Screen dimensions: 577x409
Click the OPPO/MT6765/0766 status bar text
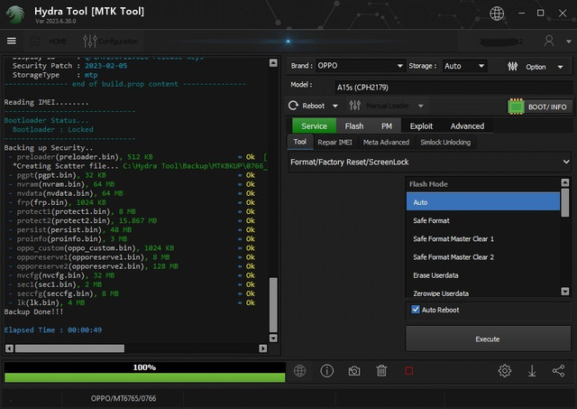coord(124,398)
